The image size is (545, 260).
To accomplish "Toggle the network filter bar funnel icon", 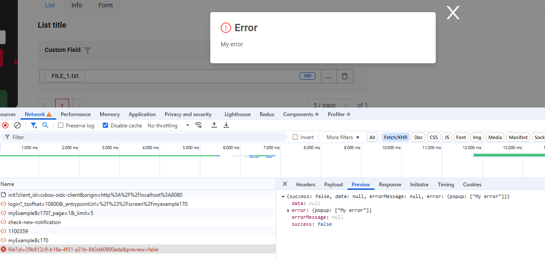I will tap(33, 125).
